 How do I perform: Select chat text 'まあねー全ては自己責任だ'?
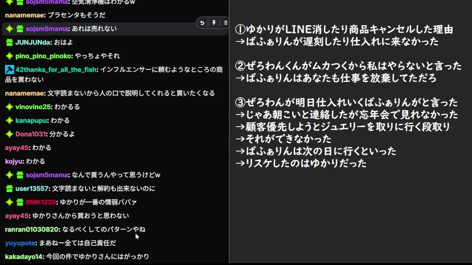coord(77,243)
